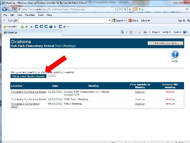Click first IE page shortcut in Favorites bar

pos(27,27)
